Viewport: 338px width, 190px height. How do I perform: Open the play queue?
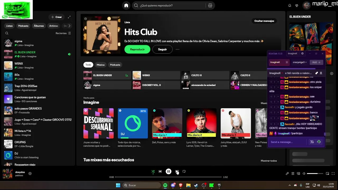pos(293,173)
